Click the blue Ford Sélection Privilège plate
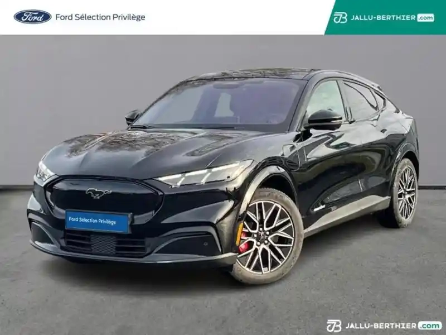 coord(98,221)
